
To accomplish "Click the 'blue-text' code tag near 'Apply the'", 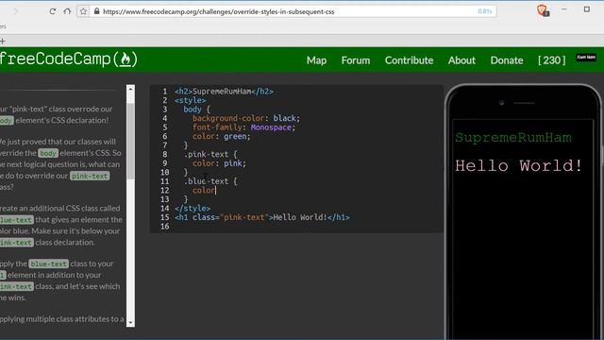I will click(x=48, y=264).
